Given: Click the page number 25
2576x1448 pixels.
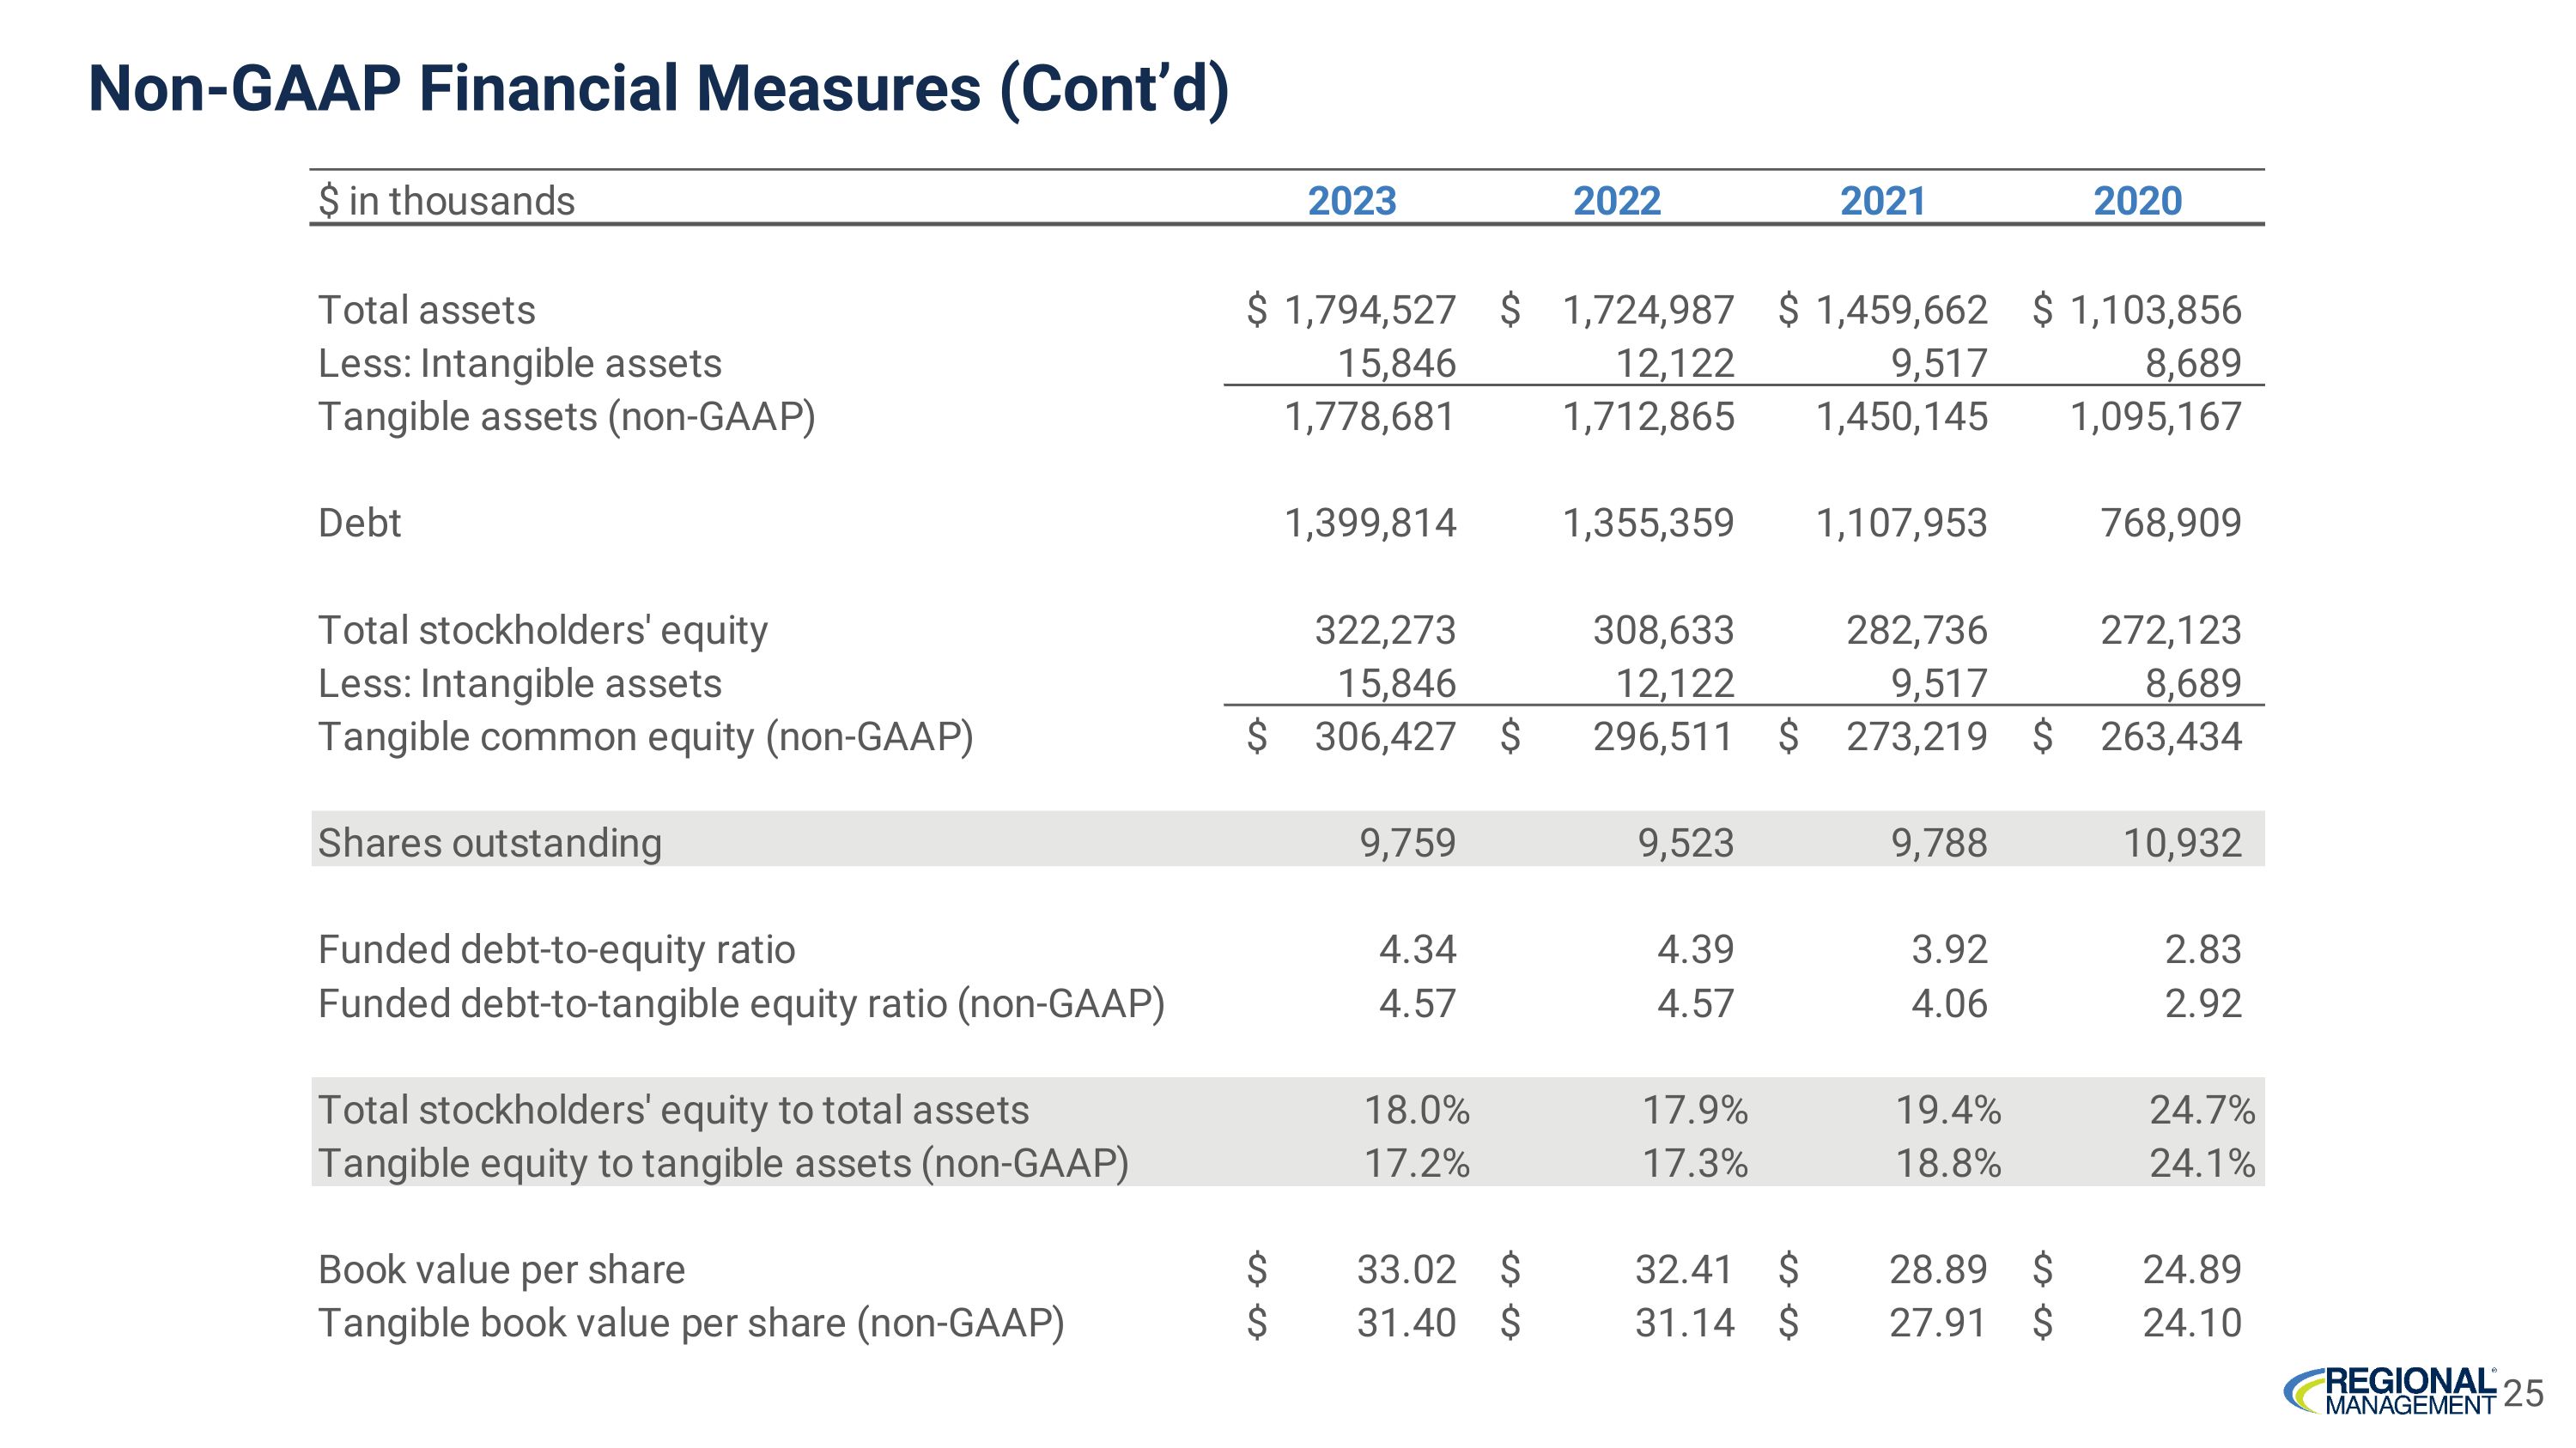Looking at the screenshot, I should (x=2524, y=1393).
